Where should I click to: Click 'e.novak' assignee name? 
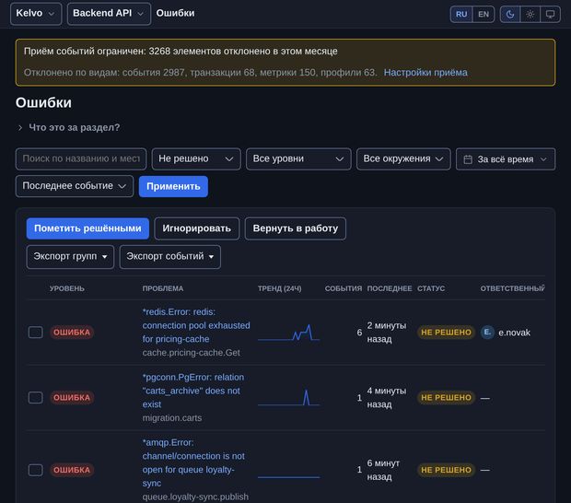click(514, 333)
